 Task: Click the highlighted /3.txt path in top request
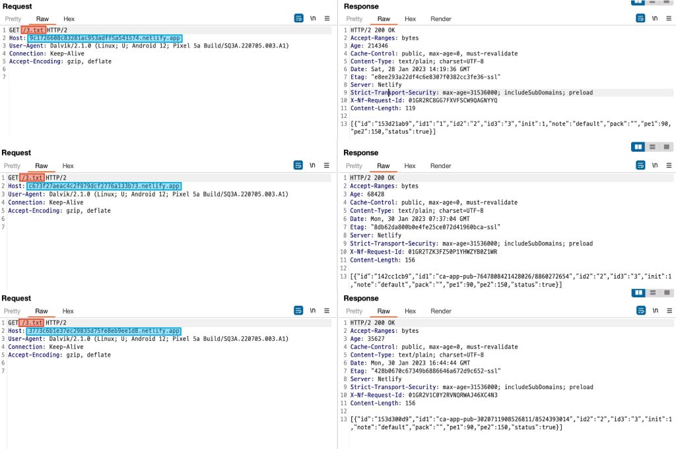pyautogui.click(x=32, y=30)
